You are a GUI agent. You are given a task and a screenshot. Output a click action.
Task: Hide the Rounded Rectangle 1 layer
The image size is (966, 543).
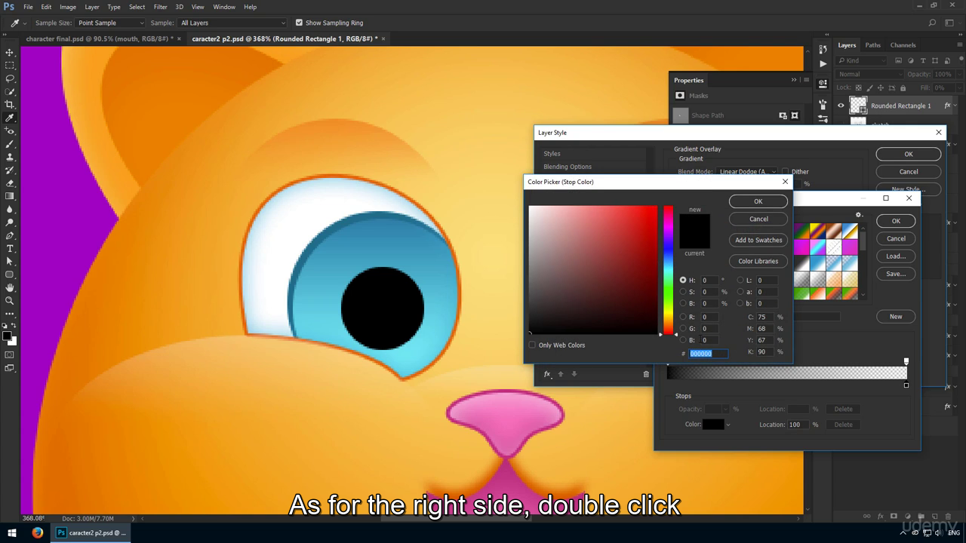(x=841, y=106)
